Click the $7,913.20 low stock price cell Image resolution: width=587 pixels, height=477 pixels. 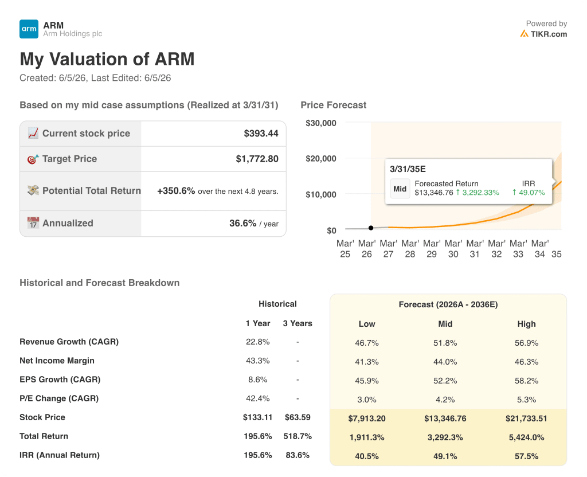[x=367, y=418]
